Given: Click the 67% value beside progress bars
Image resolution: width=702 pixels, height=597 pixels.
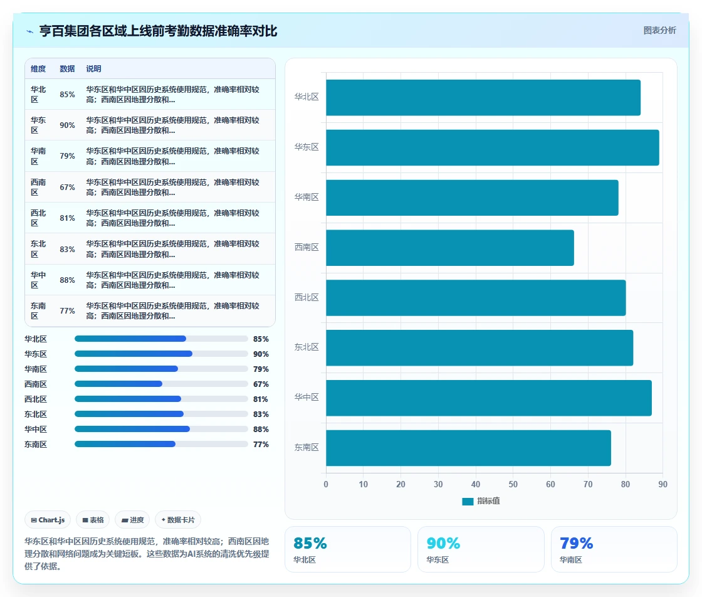Looking at the screenshot, I should click(261, 384).
